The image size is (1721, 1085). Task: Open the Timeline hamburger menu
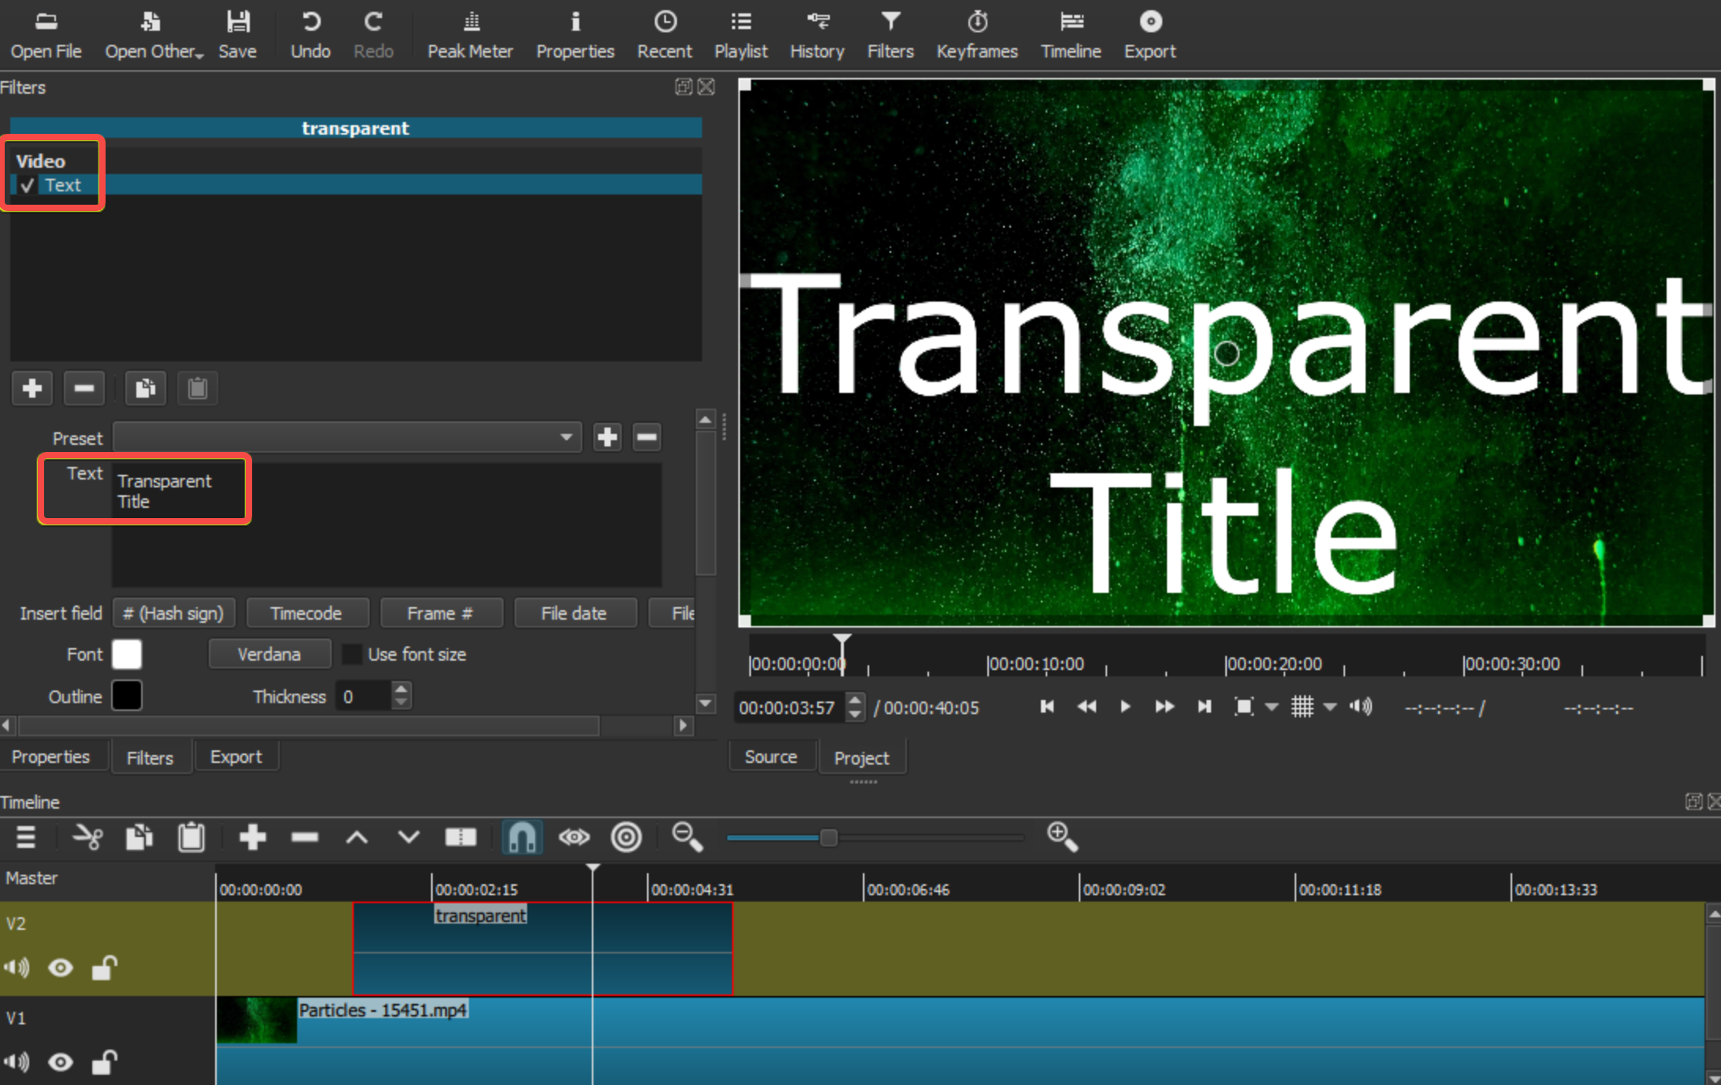pyautogui.click(x=26, y=837)
